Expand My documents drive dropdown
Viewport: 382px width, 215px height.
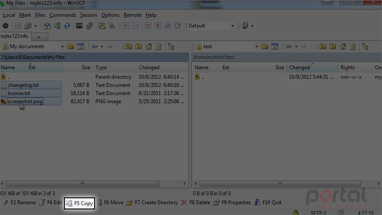62,46
